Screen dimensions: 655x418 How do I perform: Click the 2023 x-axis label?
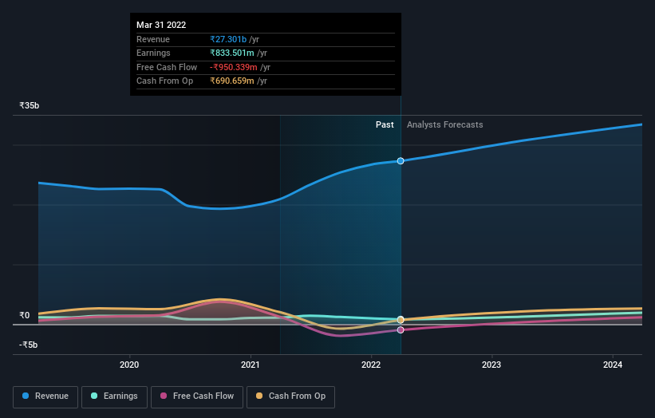[491, 365]
